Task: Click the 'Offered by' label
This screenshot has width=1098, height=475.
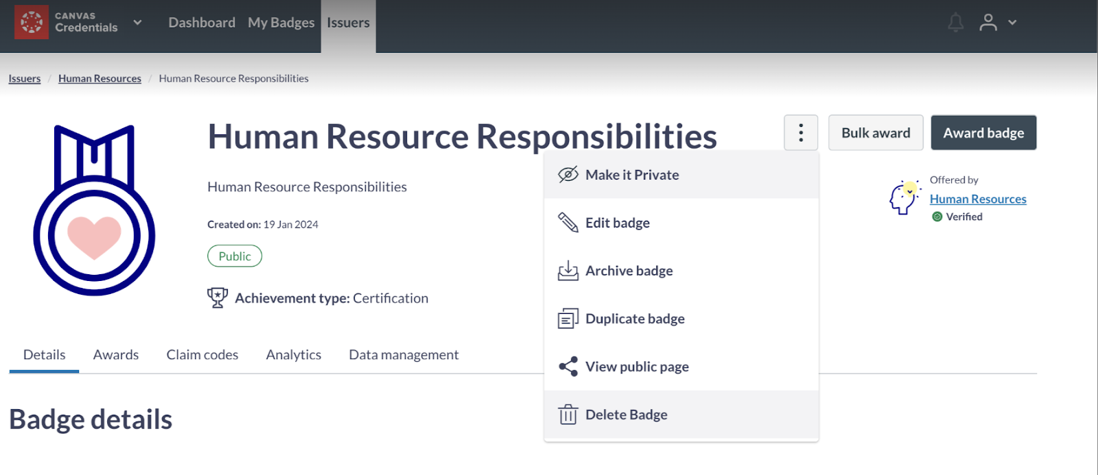Action: coord(954,180)
